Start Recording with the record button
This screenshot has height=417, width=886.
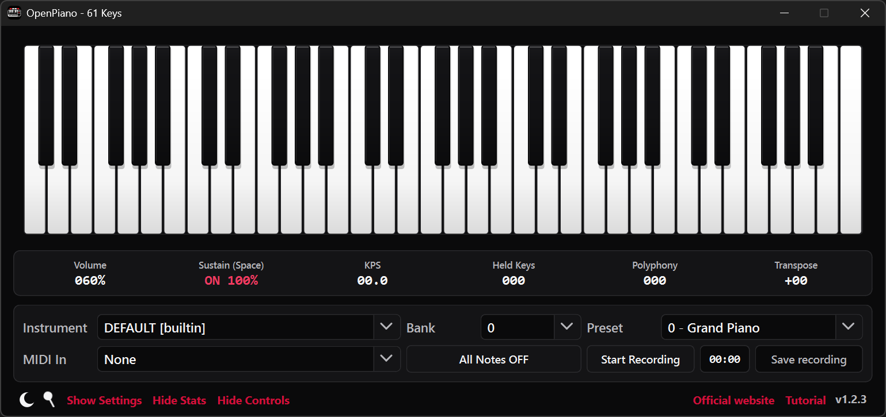coord(640,359)
